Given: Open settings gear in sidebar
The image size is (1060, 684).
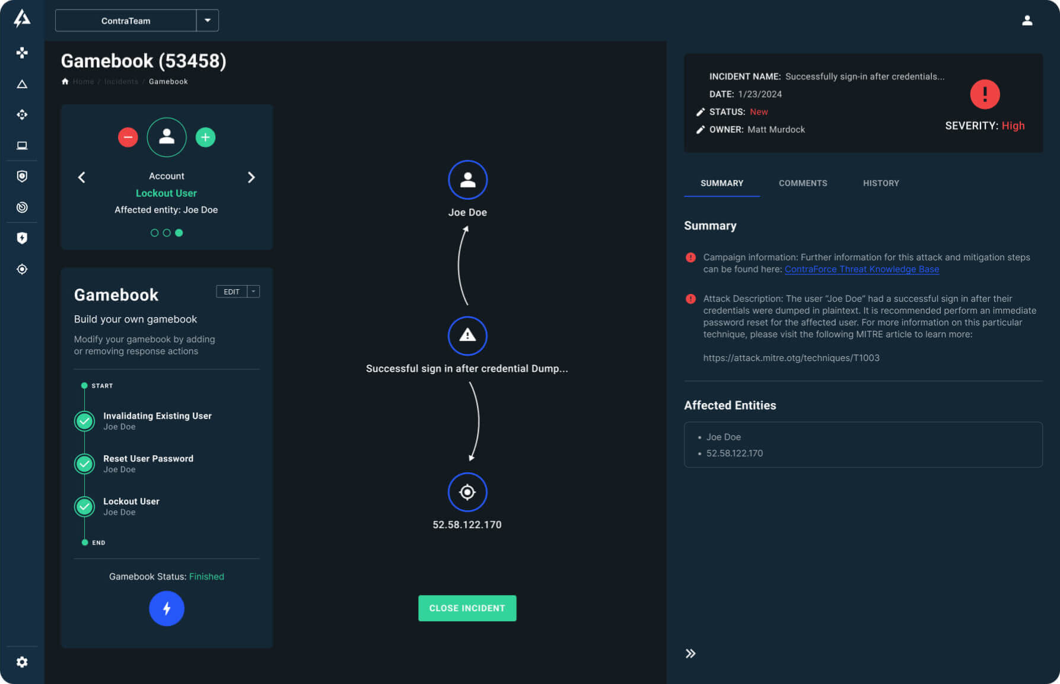Looking at the screenshot, I should [x=22, y=662].
